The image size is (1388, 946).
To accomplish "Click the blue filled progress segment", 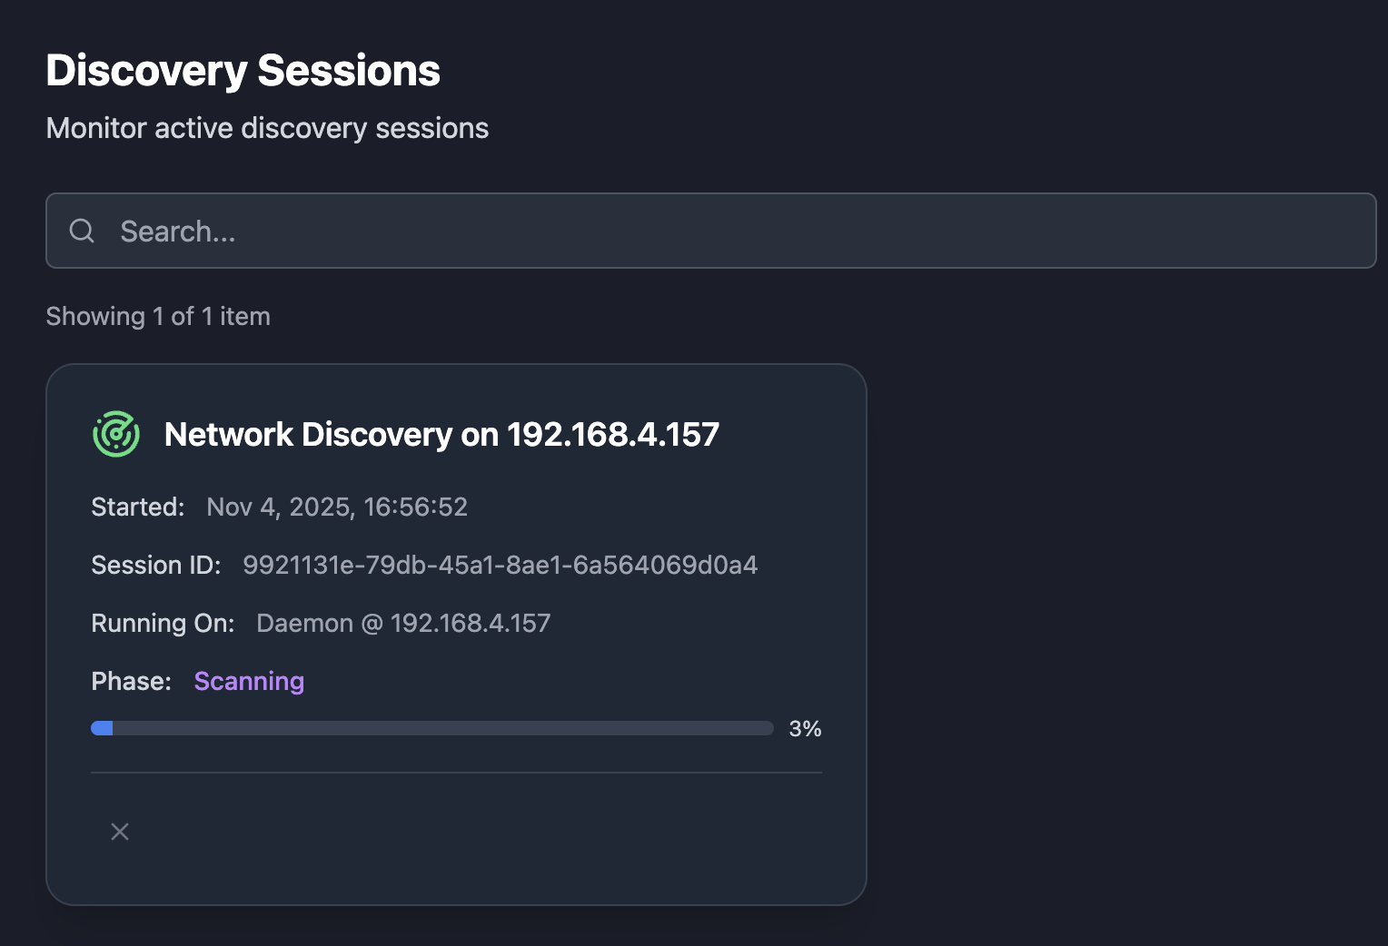I will (102, 728).
